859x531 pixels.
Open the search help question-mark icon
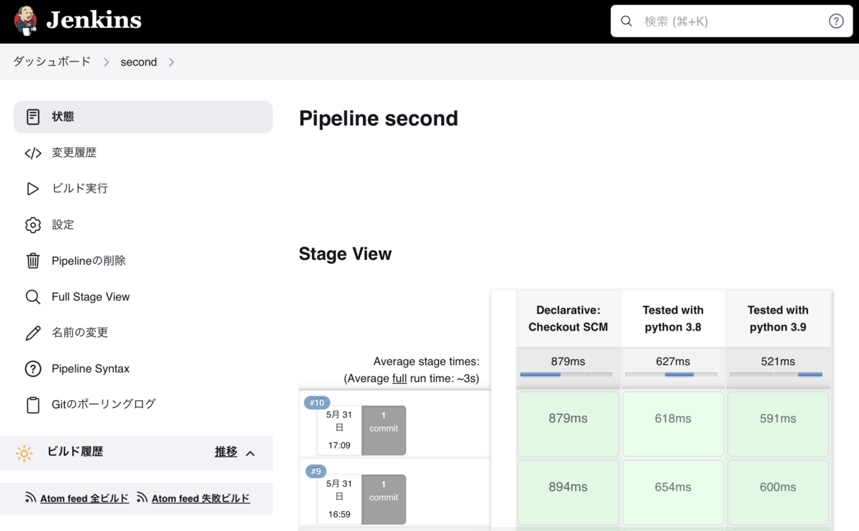(836, 21)
